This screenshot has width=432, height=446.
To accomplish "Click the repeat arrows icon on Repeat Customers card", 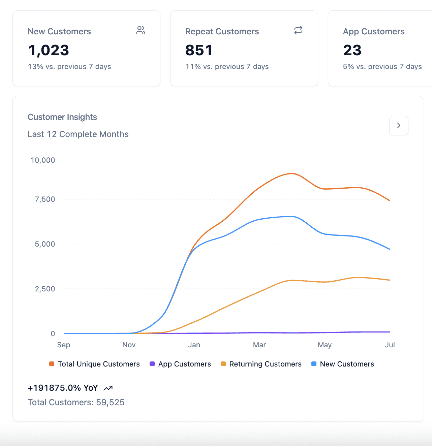I will click(x=298, y=30).
